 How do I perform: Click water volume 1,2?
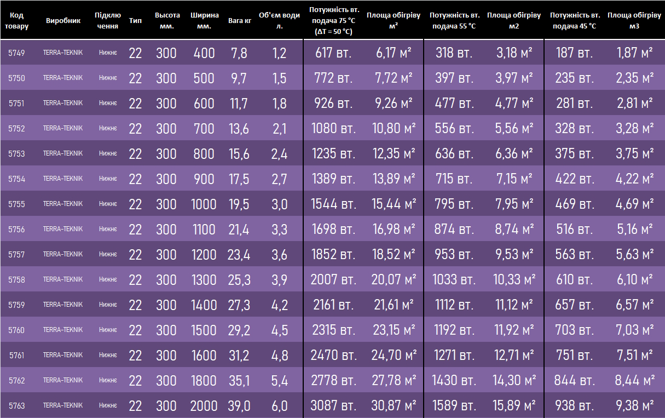point(279,53)
